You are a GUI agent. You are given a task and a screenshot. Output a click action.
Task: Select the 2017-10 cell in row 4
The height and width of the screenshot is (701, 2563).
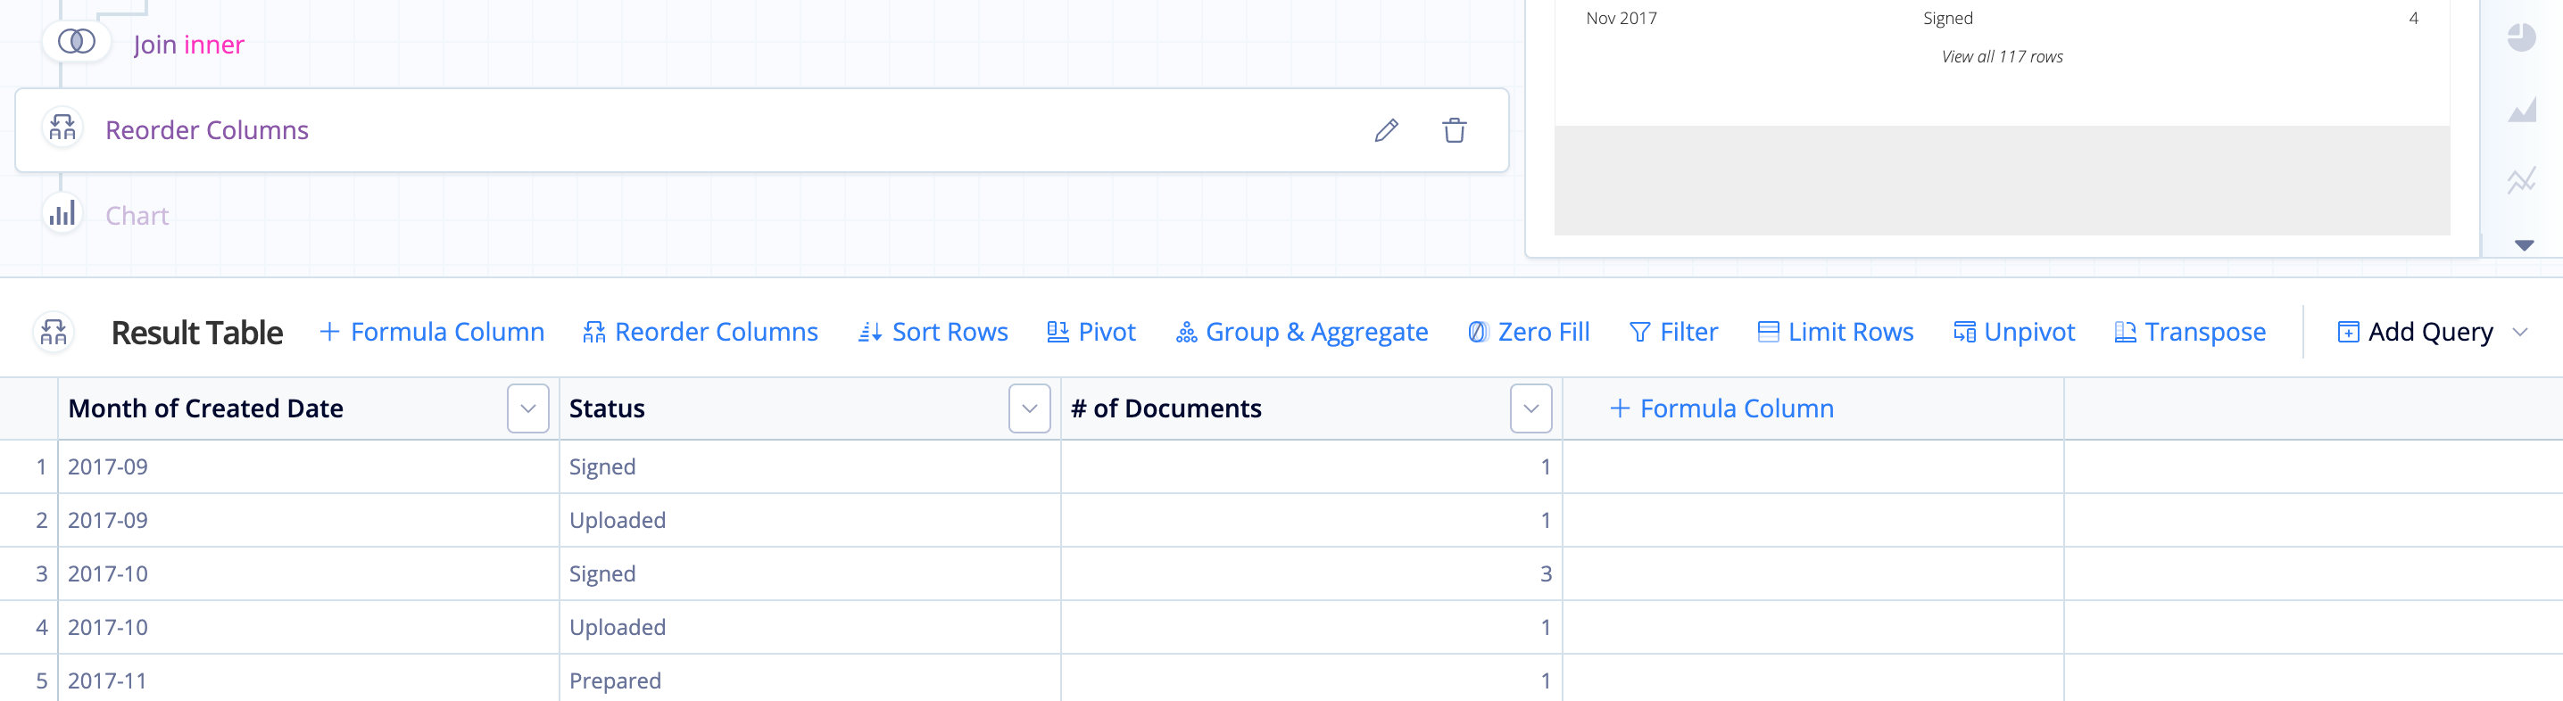(309, 627)
